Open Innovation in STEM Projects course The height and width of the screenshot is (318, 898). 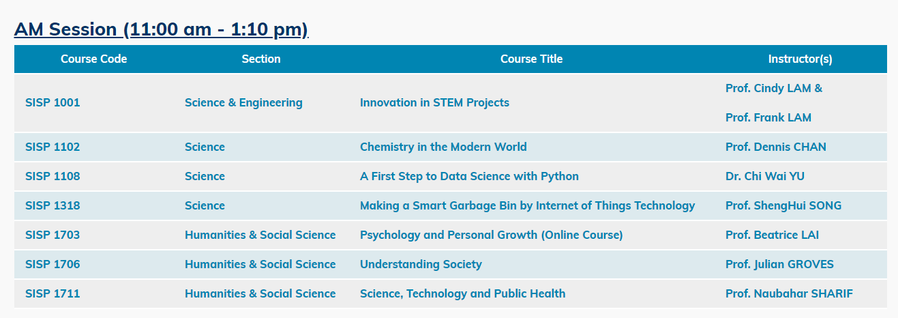coord(434,102)
